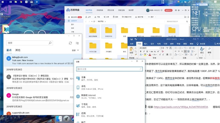
Task: Open Chrome from the top taskbar
Action: click(21, 2)
